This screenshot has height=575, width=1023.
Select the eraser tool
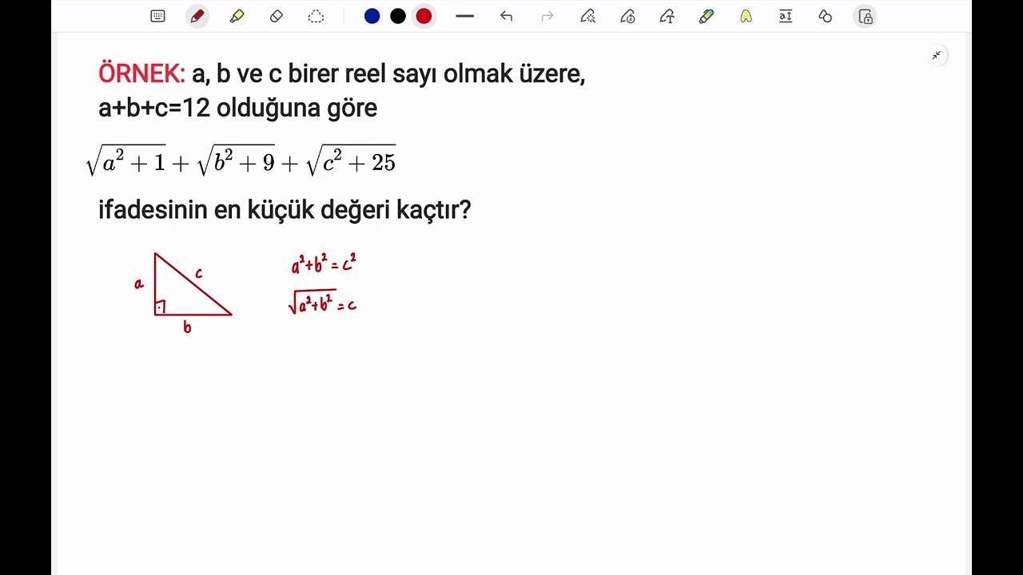(277, 16)
